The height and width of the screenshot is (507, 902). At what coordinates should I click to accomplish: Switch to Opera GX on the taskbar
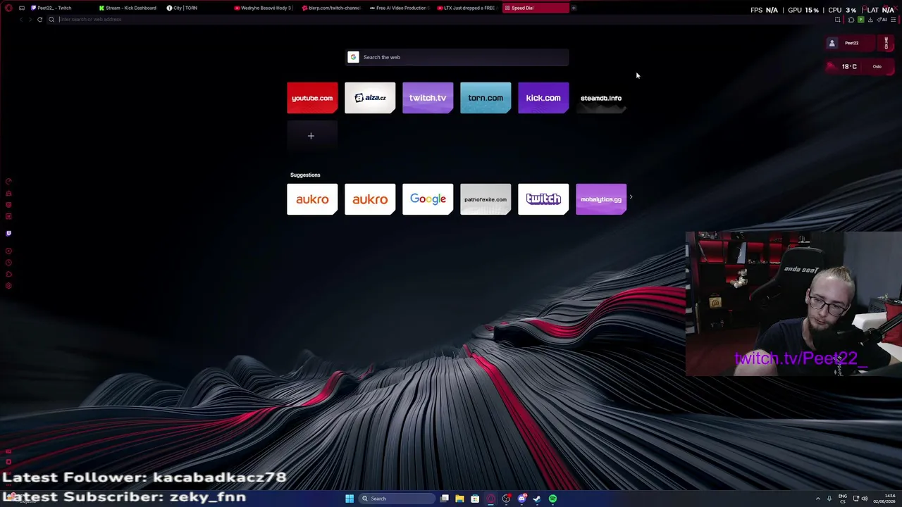490,499
